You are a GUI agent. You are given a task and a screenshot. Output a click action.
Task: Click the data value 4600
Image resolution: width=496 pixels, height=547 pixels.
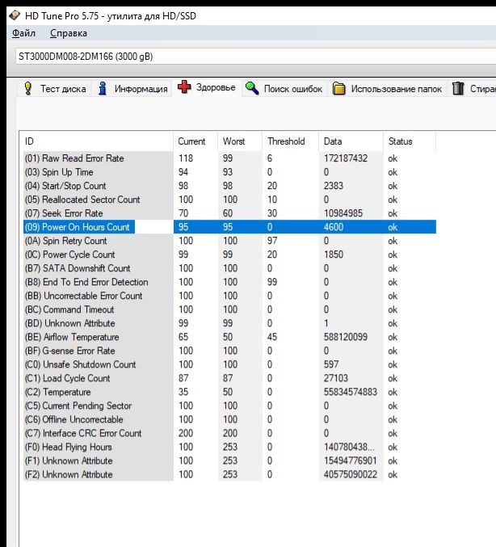[334, 227]
